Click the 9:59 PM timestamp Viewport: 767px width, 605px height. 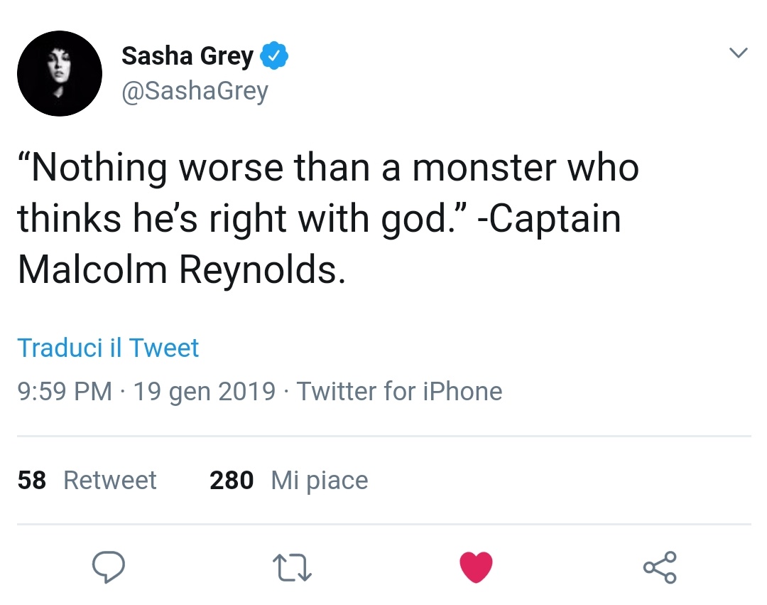65,391
